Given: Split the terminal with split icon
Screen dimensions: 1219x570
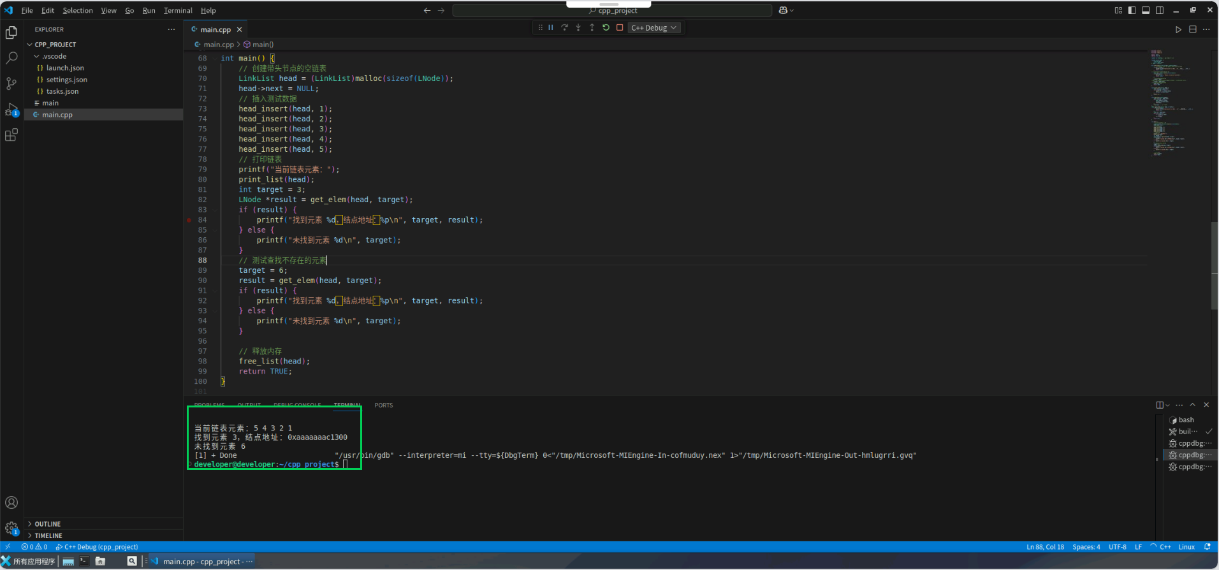Looking at the screenshot, I should (x=1160, y=405).
